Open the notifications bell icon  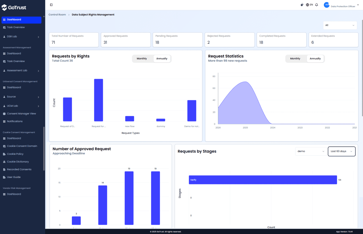(x=317, y=5)
